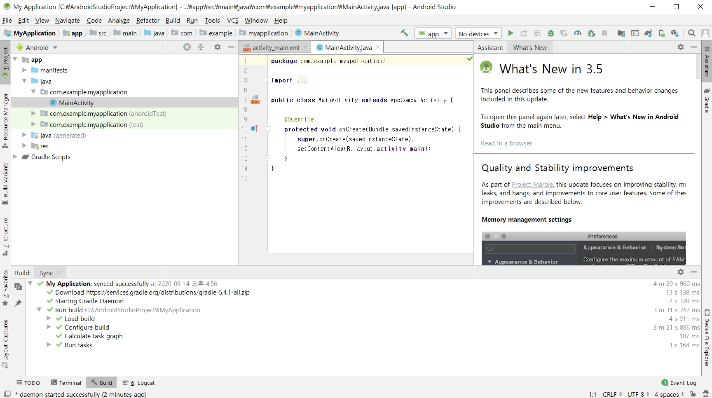Click the user account avatar icon

[705, 33]
